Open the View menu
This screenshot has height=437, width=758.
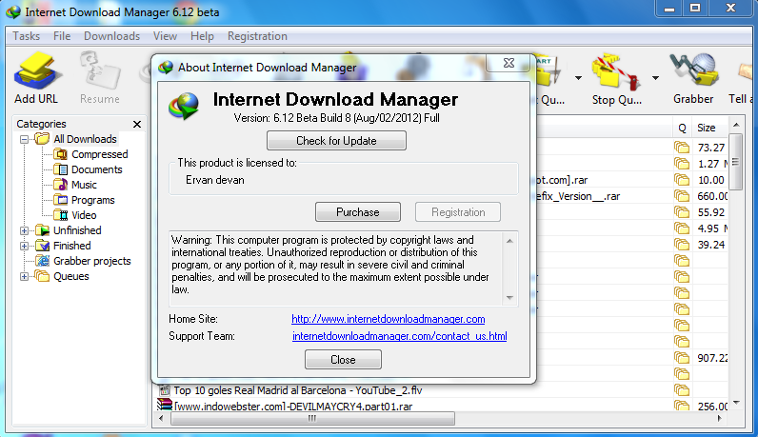[165, 36]
